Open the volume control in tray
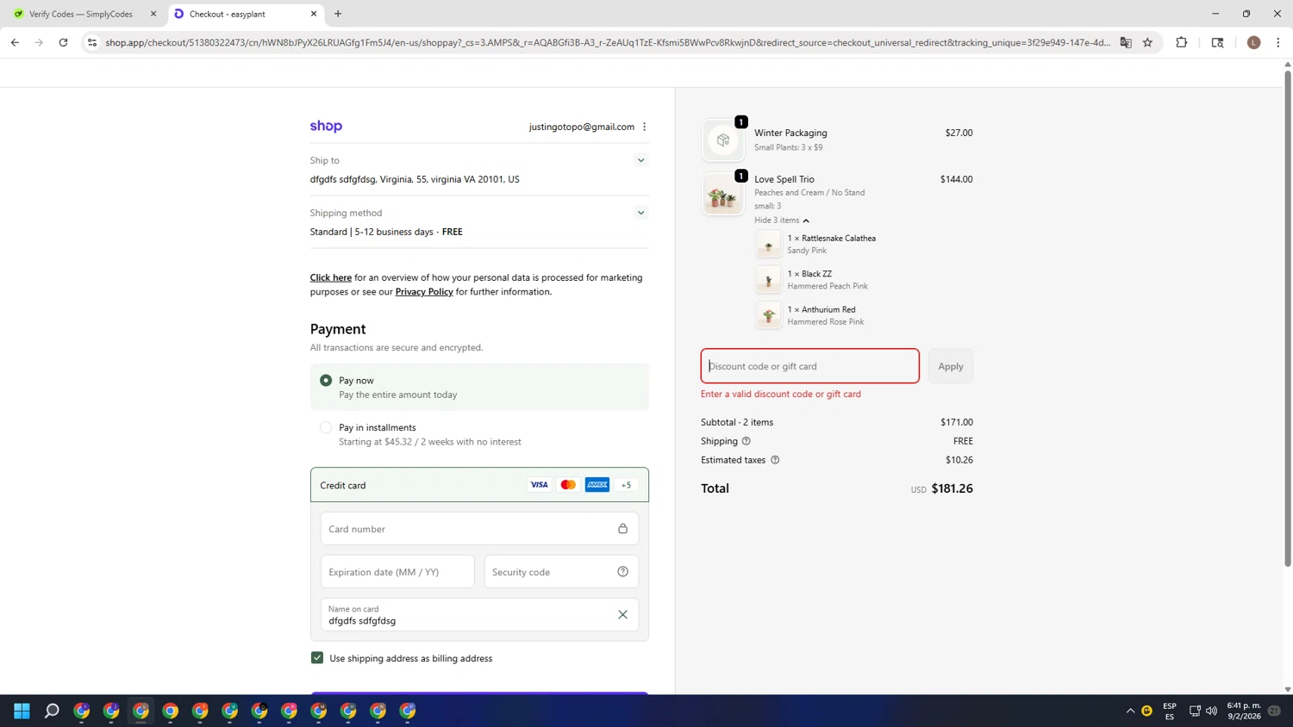1293x727 pixels. pyautogui.click(x=1211, y=711)
